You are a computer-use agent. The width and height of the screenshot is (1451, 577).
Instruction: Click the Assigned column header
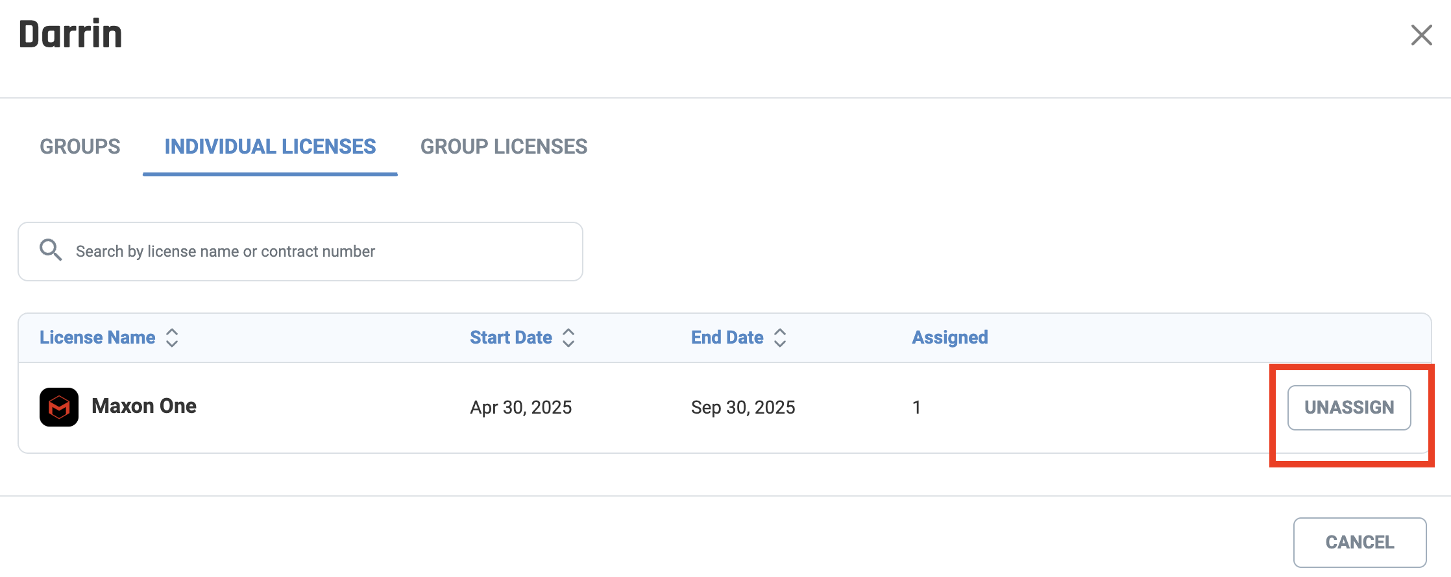(x=950, y=338)
